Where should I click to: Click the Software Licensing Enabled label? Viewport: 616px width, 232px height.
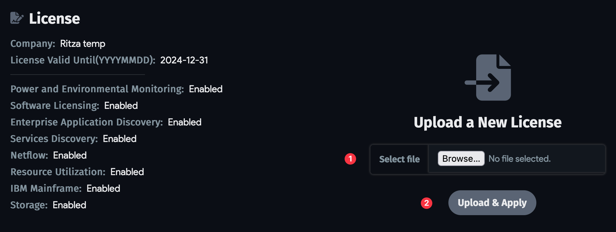121,105
